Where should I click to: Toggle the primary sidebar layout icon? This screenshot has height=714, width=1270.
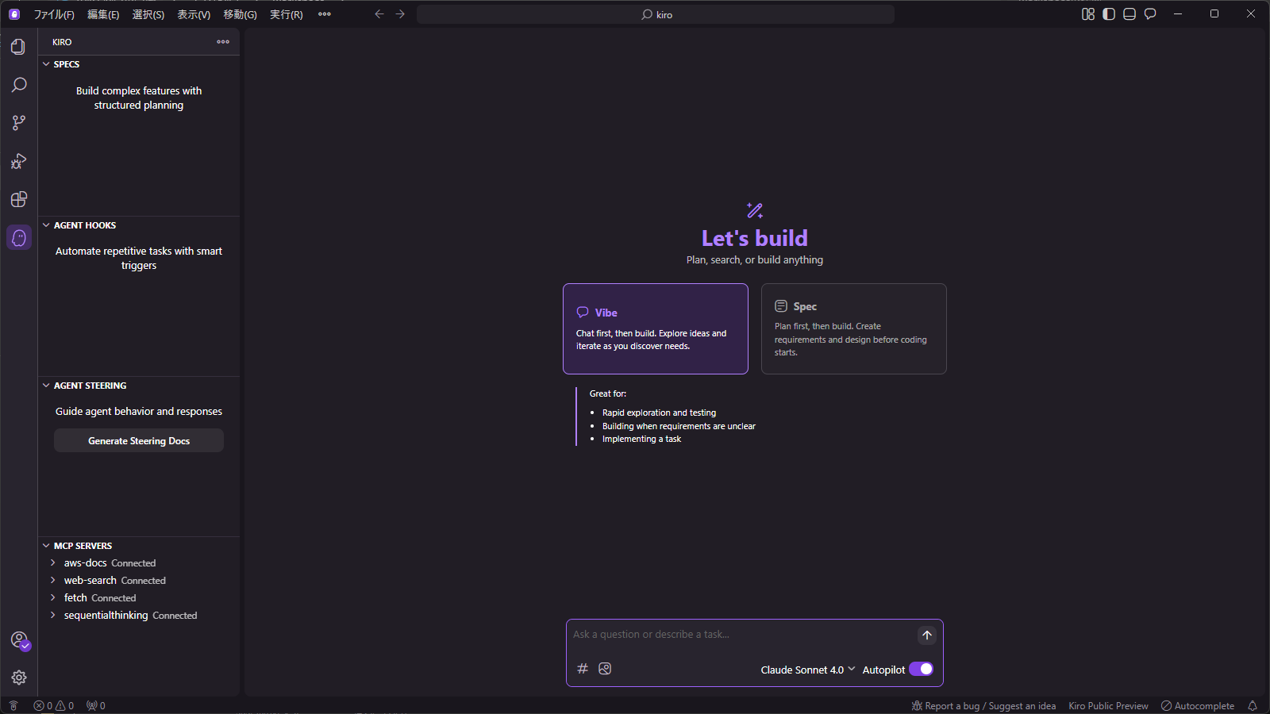click(1109, 14)
